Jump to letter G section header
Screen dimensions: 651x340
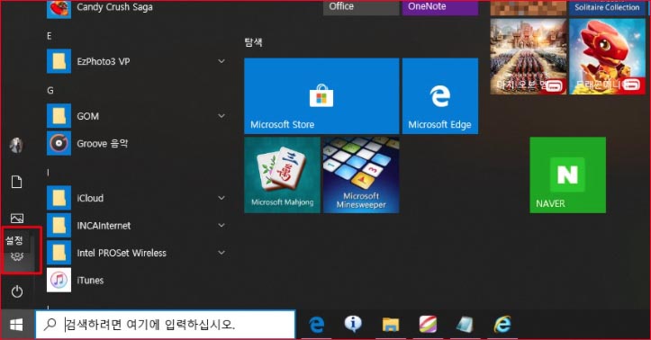coord(50,90)
